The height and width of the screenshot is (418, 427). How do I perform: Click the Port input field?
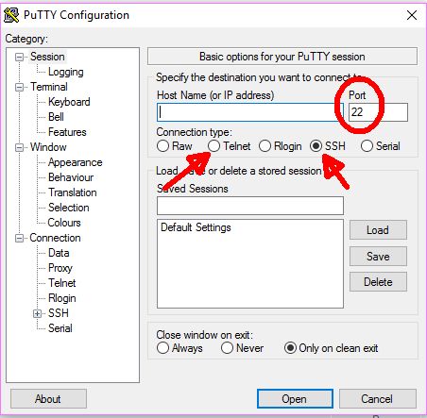[x=378, y=112]
